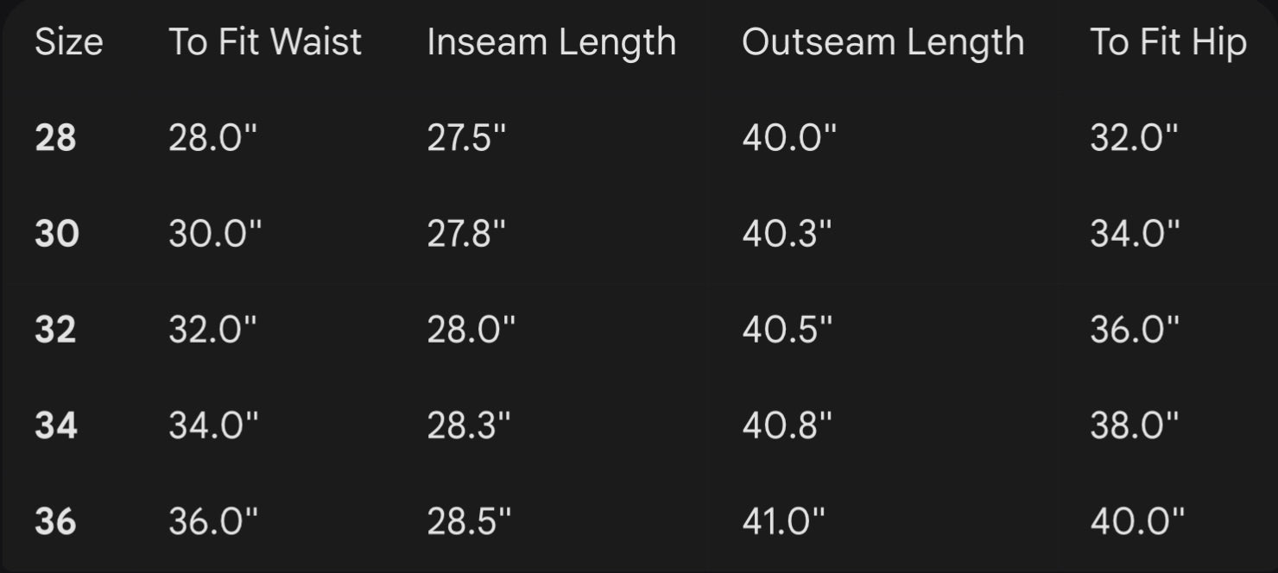Select the bold size 30 row label
This screenshot has height=573, width=1278.
click(56, 234)
